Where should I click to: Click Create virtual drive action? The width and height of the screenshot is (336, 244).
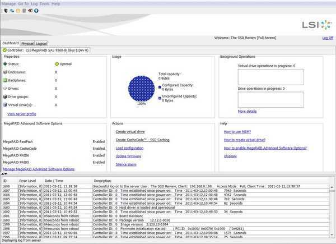(130, 132)
